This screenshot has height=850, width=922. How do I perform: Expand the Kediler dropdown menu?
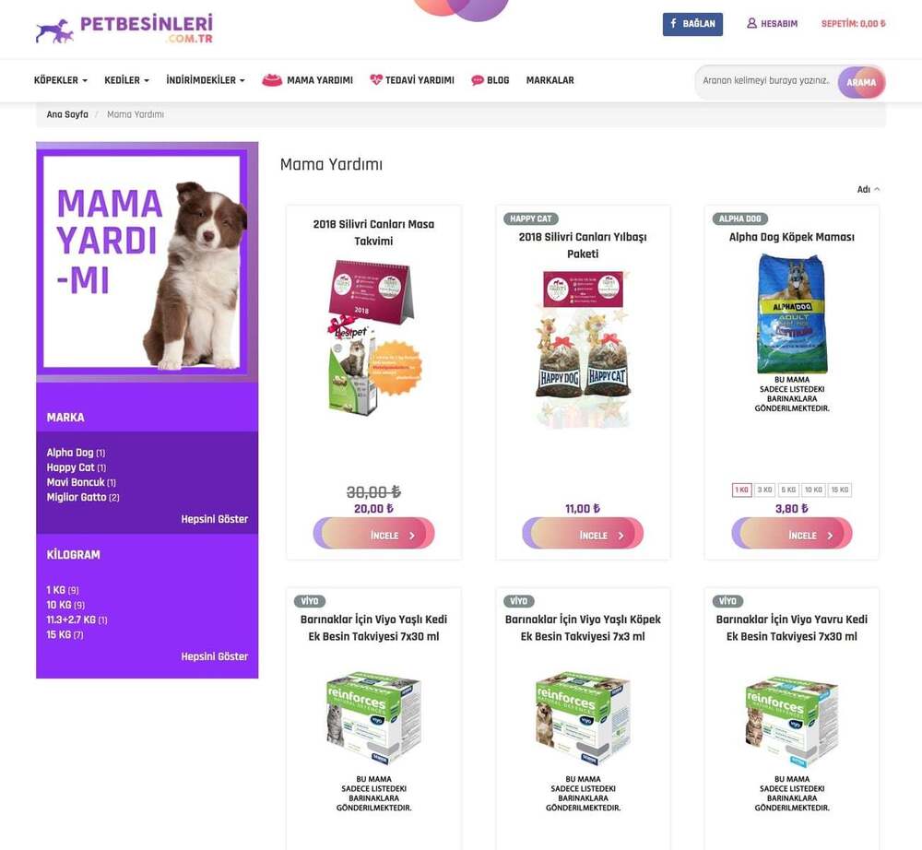coord(126,80)
